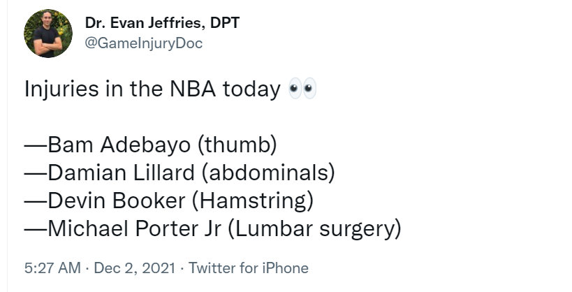Click the word today before the emoji
This screenshot has height=292, width=572.
(251, 89)
